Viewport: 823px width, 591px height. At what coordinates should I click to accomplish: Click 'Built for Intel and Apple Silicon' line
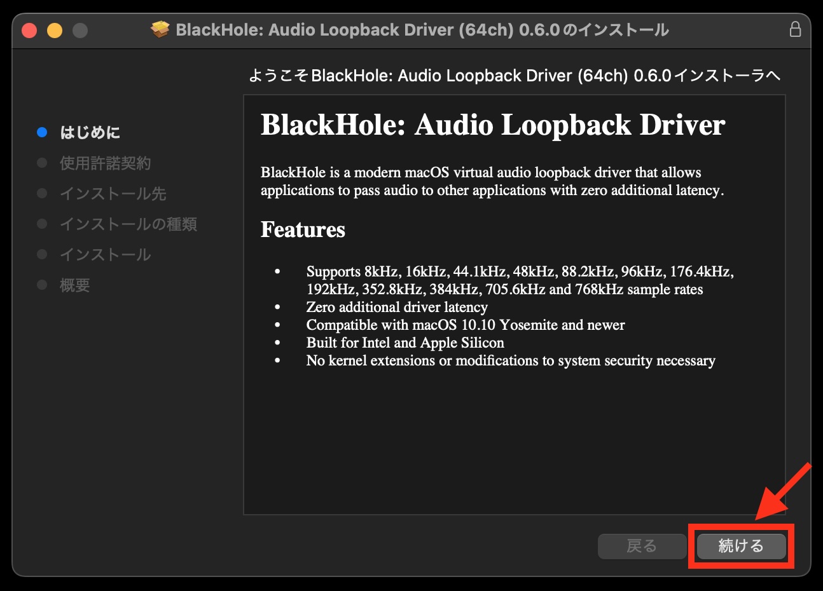(x=405, y=343)
